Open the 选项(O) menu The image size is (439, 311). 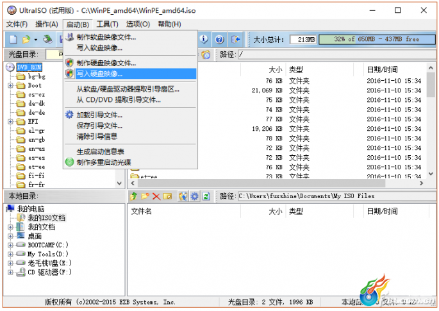tap(138, 24)
